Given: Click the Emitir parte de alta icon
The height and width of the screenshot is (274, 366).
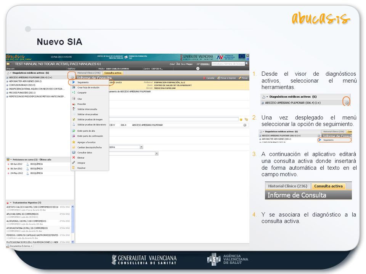Looking at the screenshot, I should pyautogui.click(x=74, y=131).
